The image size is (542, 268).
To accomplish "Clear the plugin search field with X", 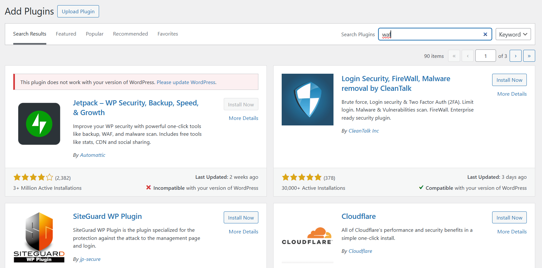I will tap(485, 34).
